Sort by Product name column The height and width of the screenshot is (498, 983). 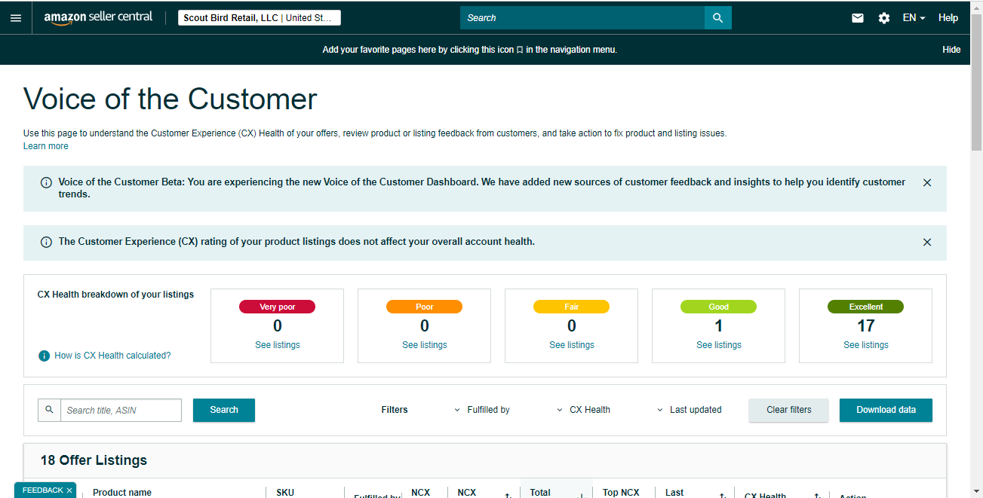(x=122, y=493)
